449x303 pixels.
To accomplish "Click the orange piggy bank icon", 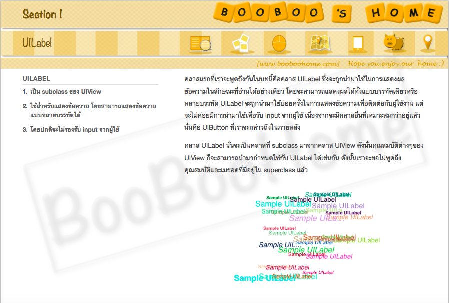I will [x=394, y=42].
